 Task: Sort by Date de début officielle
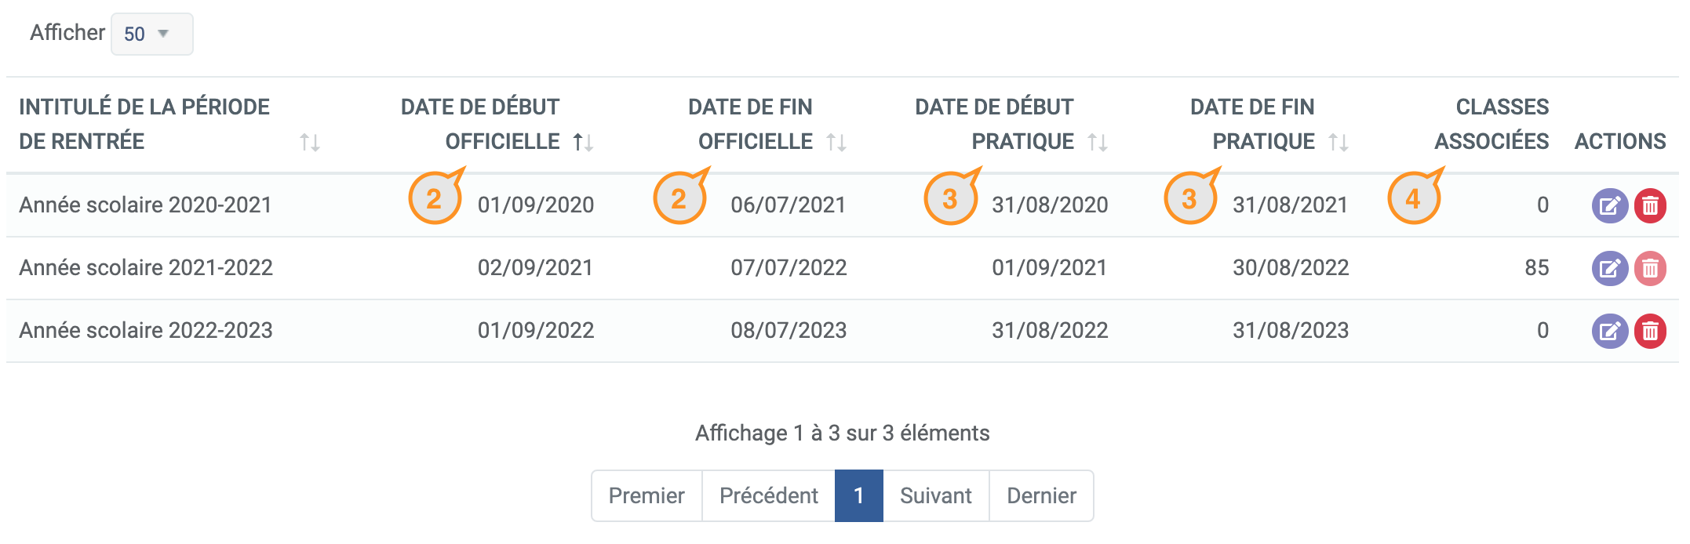pos(583,142)
